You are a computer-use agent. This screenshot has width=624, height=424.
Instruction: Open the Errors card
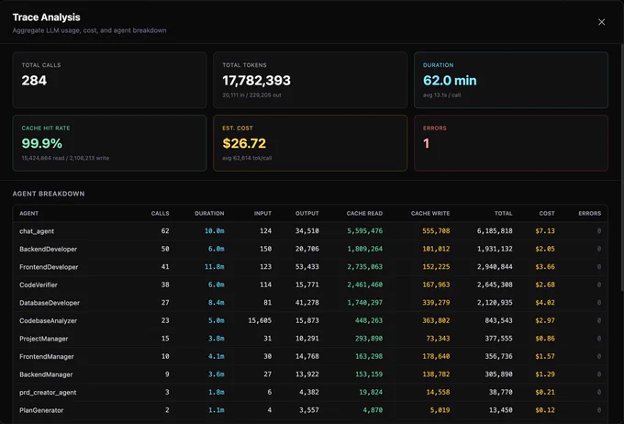pyautogui.click(x=510, y=143)
